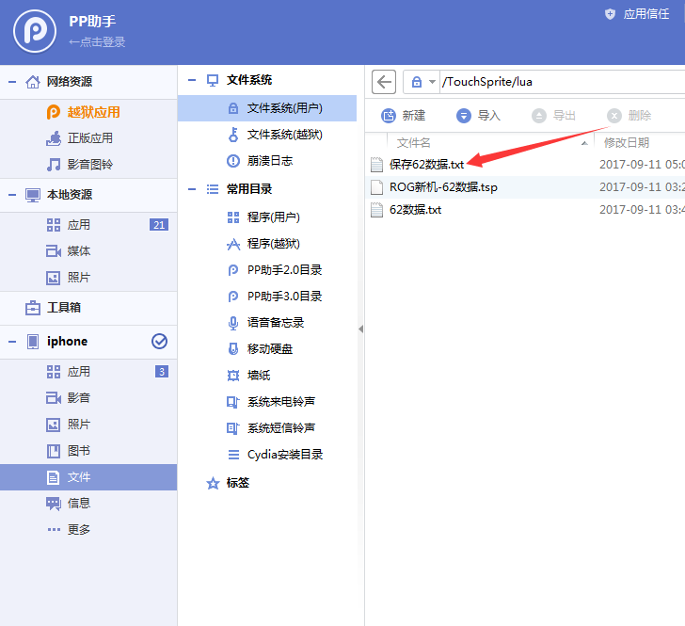Open 应用信任 shield option

pos(637,14)
